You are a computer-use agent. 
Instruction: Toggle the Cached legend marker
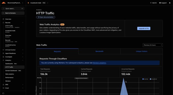143,79
